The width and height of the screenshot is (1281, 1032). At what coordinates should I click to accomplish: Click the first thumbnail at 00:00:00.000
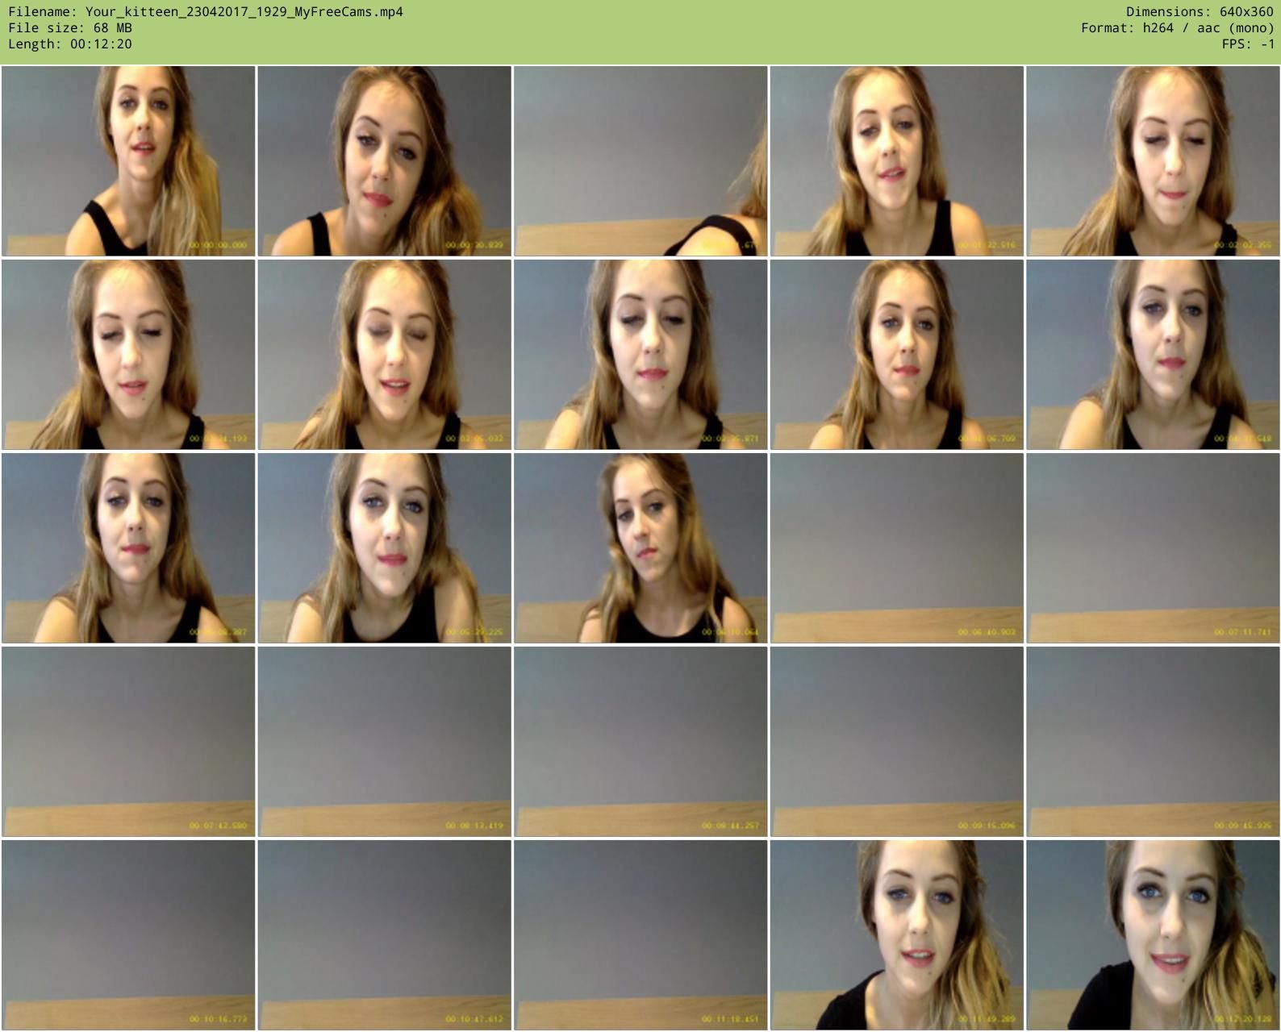[128, 161]
